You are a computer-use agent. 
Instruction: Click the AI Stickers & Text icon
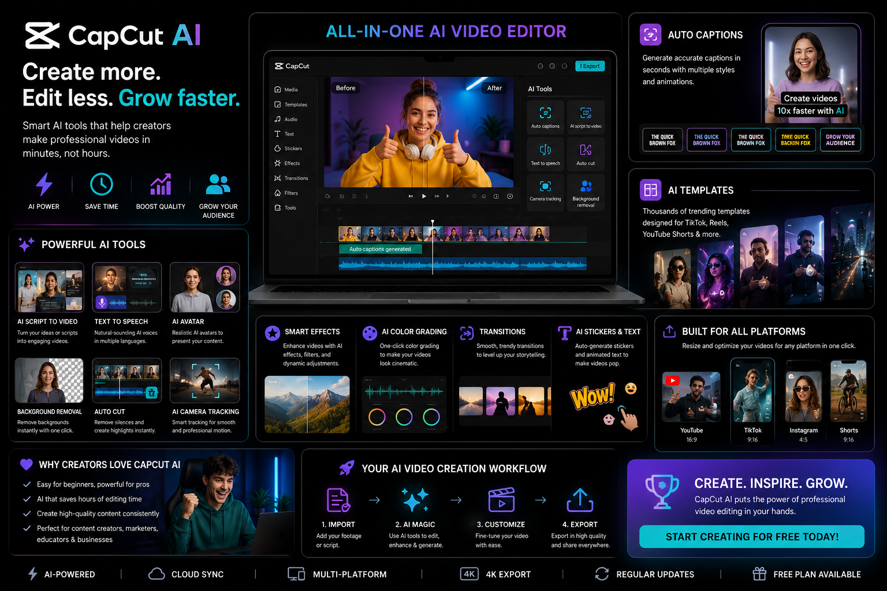(564, 333)
